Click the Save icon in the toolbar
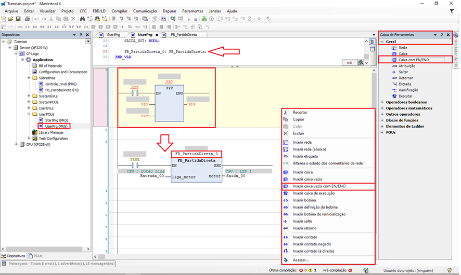Image resolution: width=461 pixels, height=275 pixels. 19,19
